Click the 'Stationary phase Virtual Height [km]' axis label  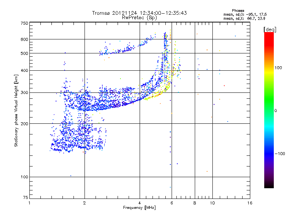16,111
